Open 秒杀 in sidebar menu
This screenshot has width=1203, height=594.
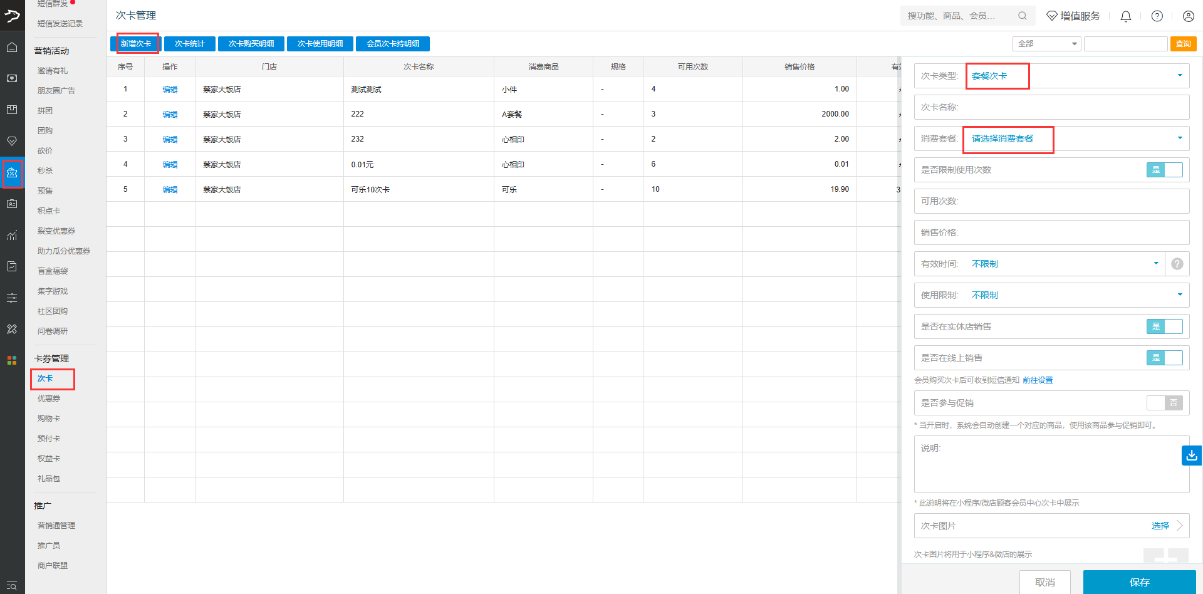click(x=45, y=171)
